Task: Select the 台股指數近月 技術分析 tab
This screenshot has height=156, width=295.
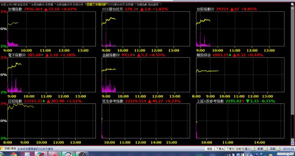Action: point(70,4)
